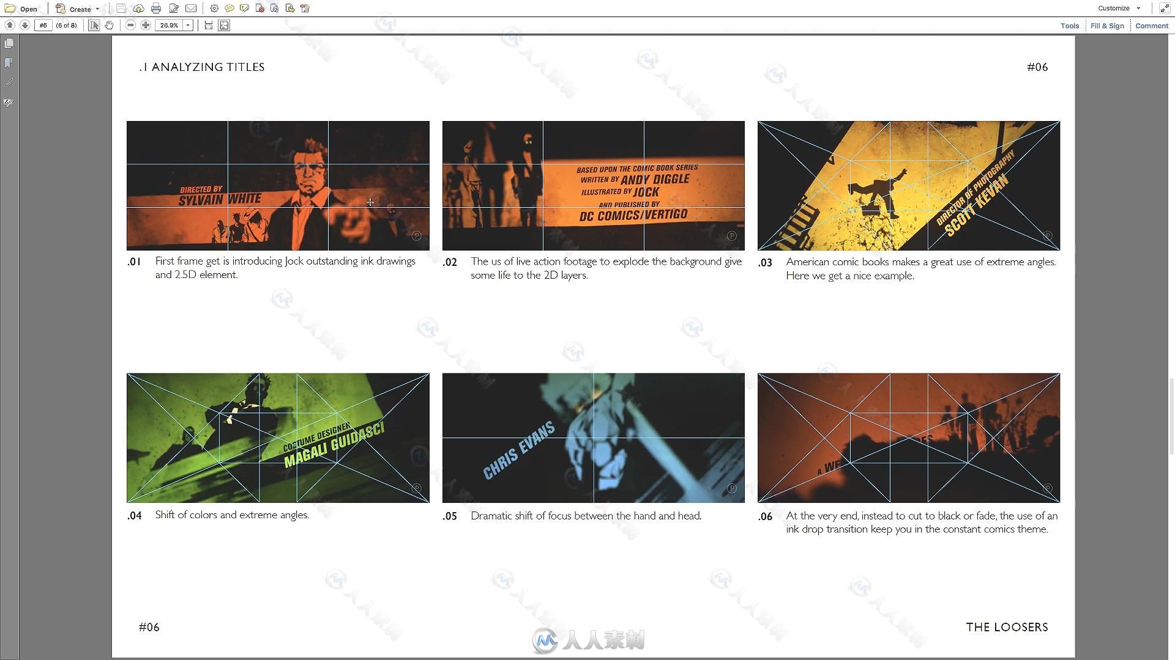Click caption starting 'First frame get is introducing Jock'

pyautogui.click(x=285, y=268)
